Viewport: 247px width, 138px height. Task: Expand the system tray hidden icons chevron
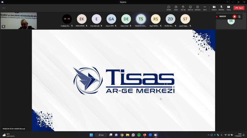(x=209, y=135)
